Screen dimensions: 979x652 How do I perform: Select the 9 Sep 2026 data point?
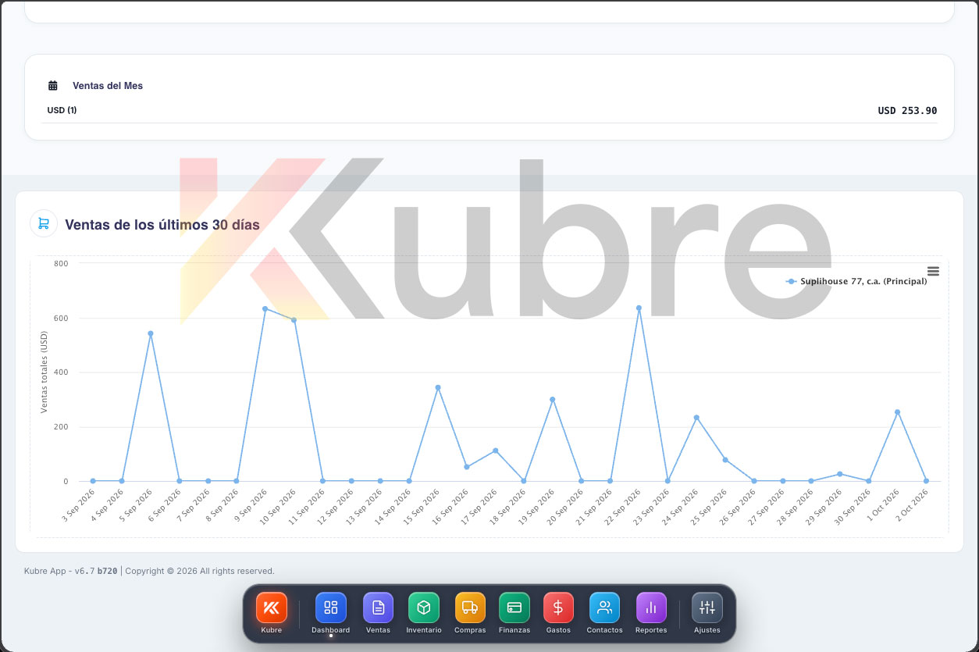[x=265, y=308]
